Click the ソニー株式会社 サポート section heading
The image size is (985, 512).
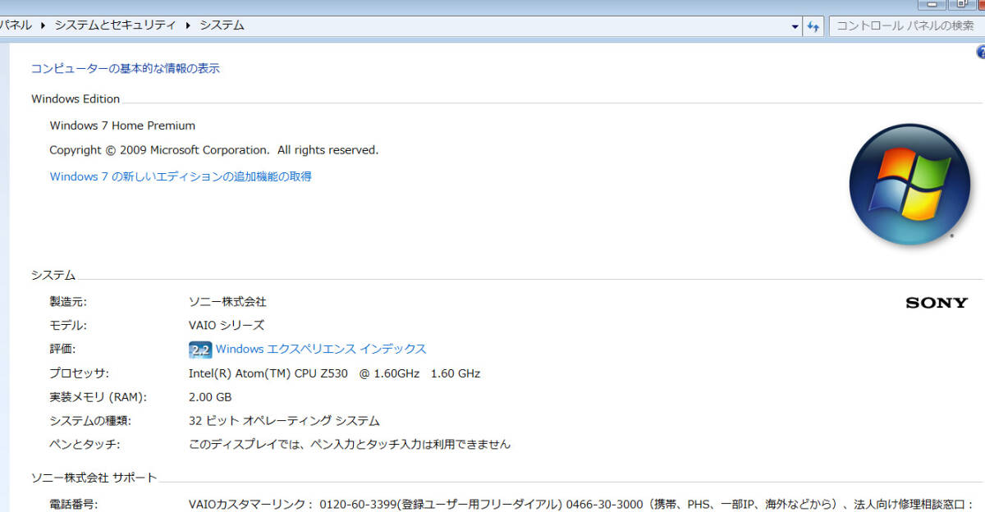coord(94,478)
